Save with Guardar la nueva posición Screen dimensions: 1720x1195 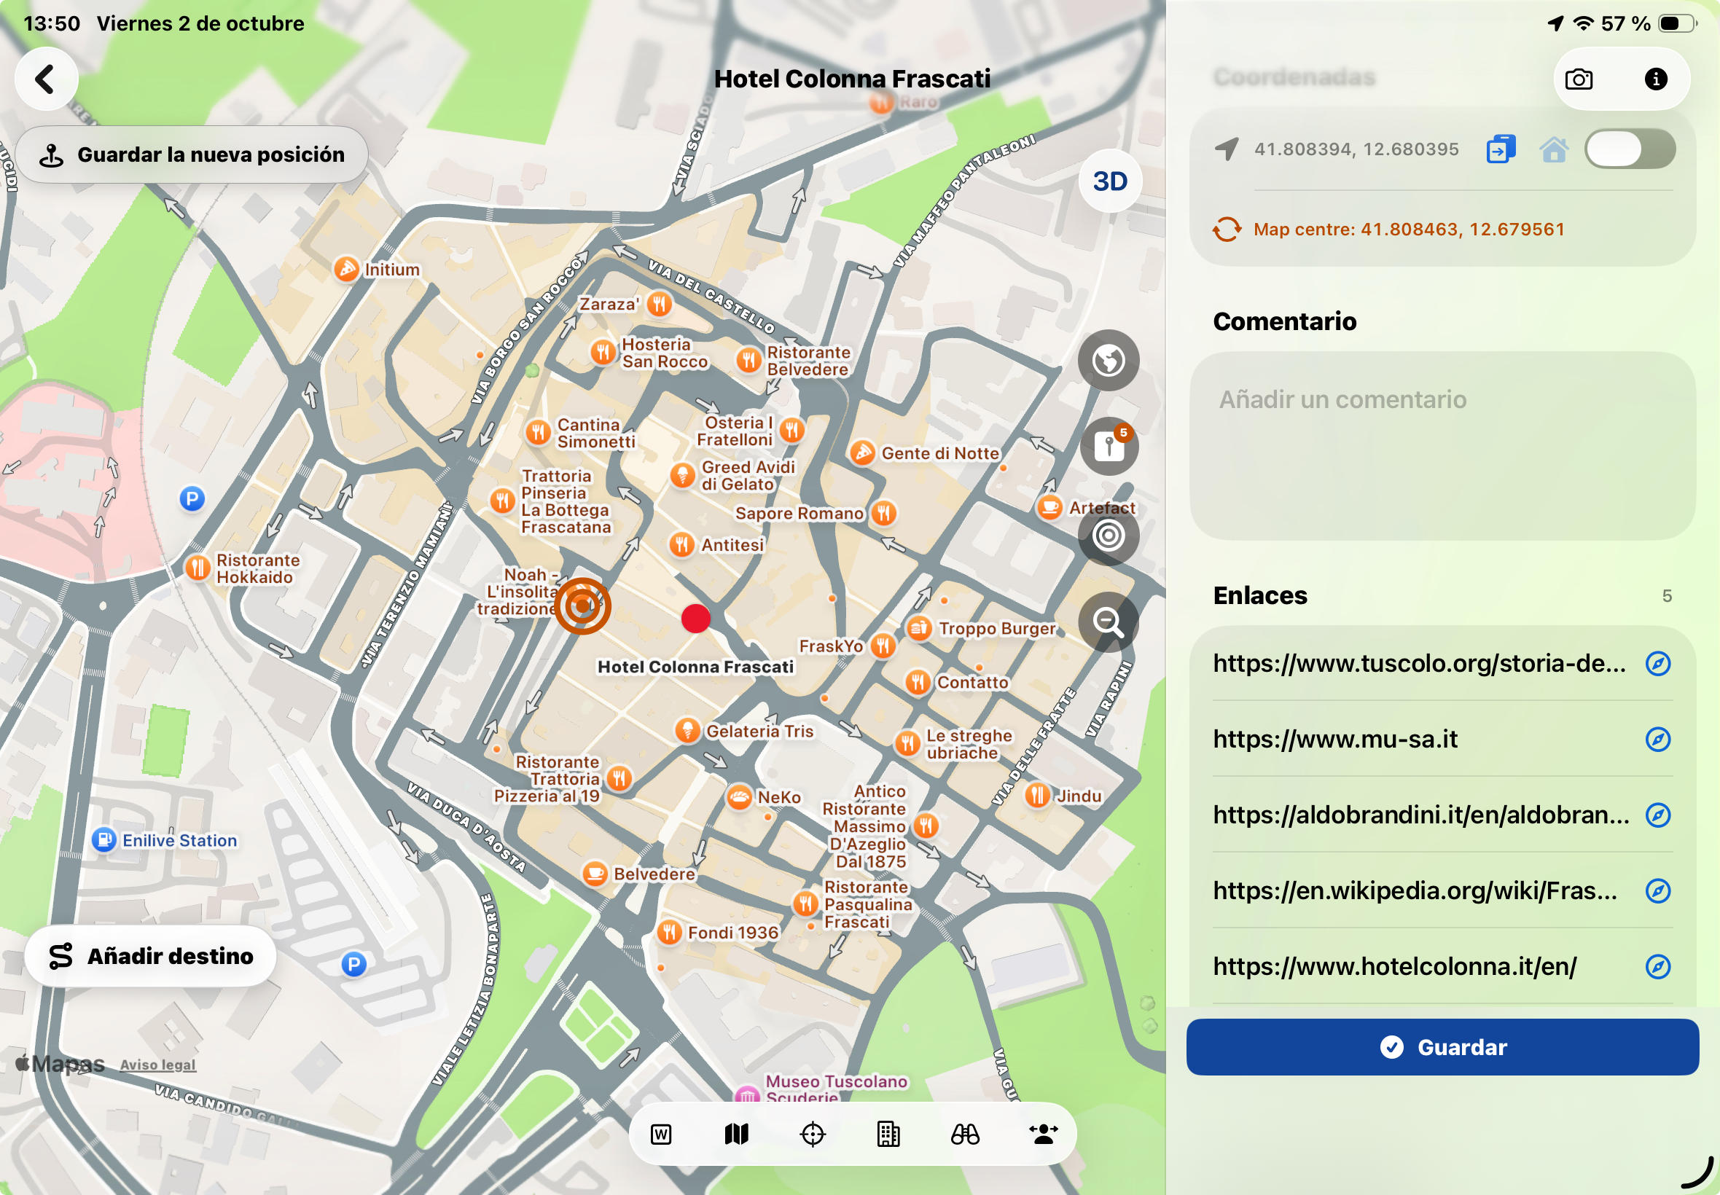pyautogui.click(x=192, y=155)
